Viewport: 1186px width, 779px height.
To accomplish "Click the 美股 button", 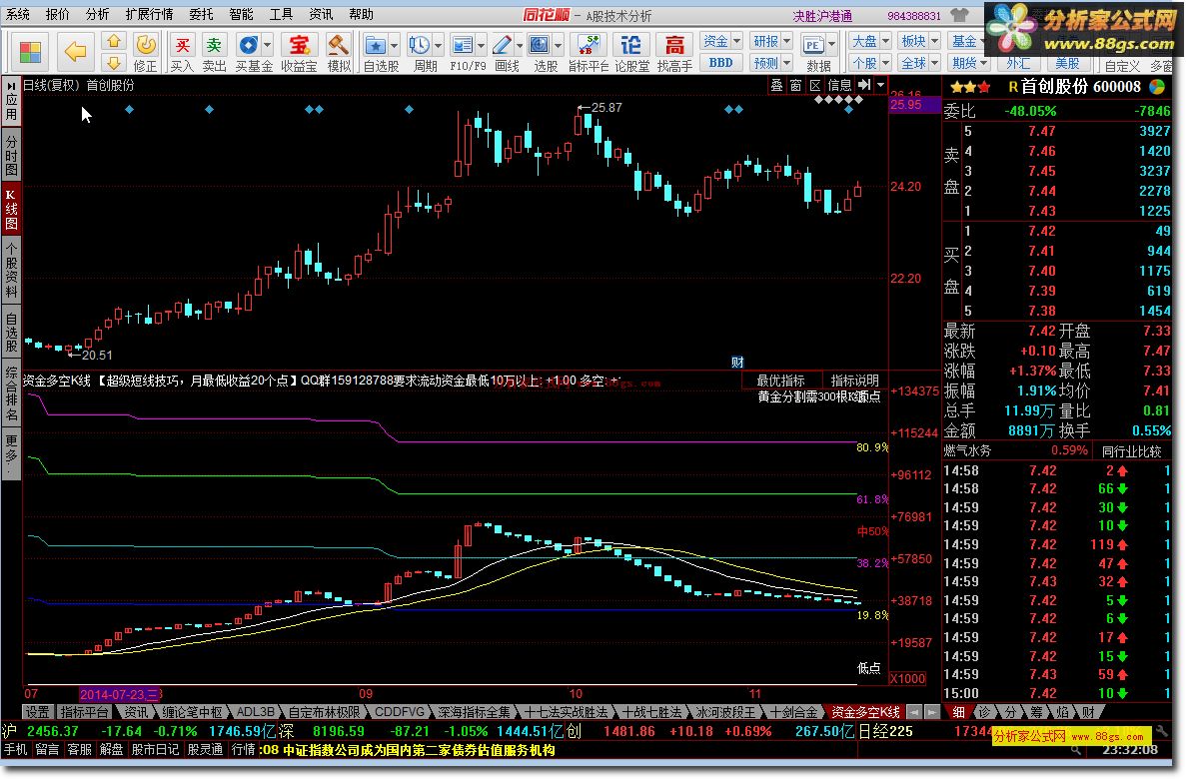I will 1067,64.
